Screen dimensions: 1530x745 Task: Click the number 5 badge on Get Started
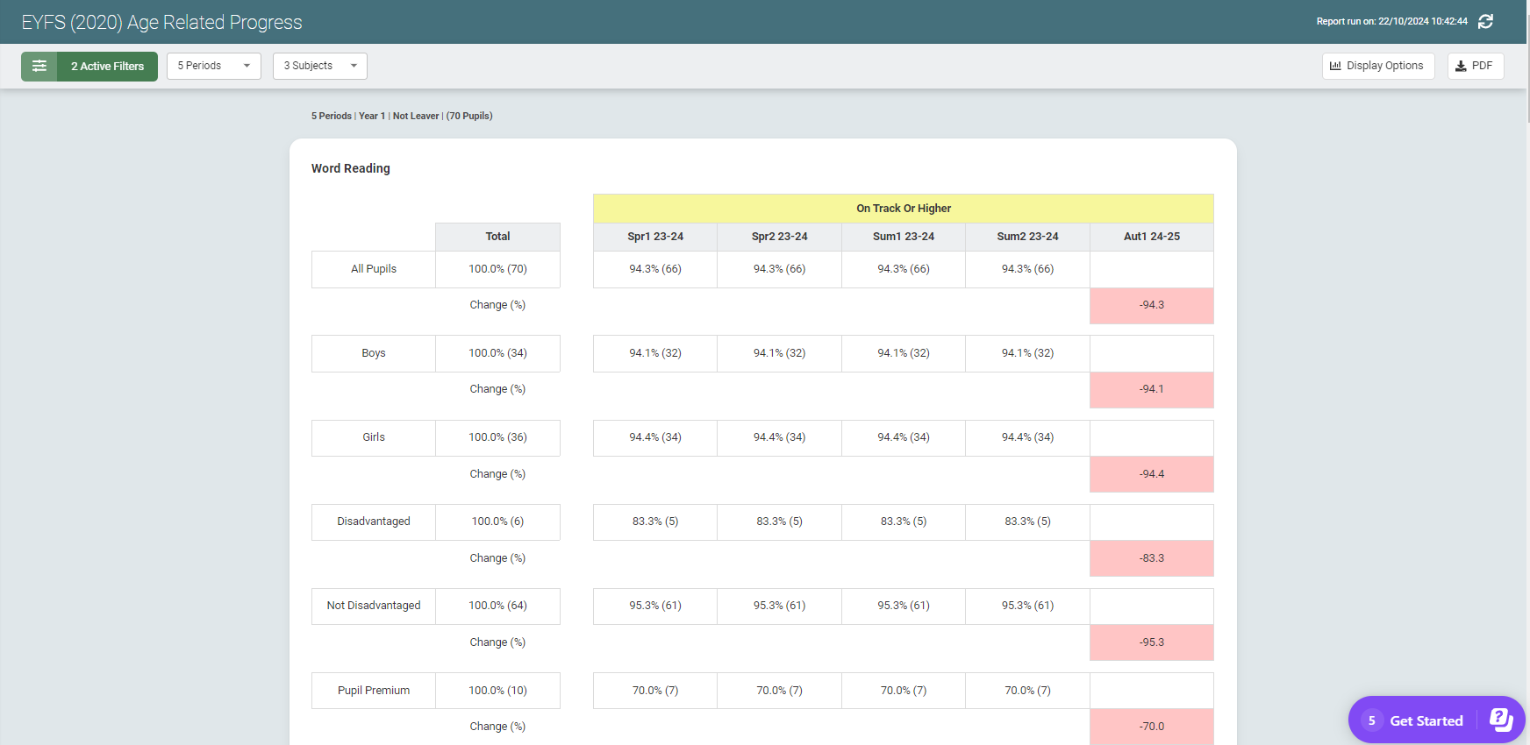(x=1371, y=720)
